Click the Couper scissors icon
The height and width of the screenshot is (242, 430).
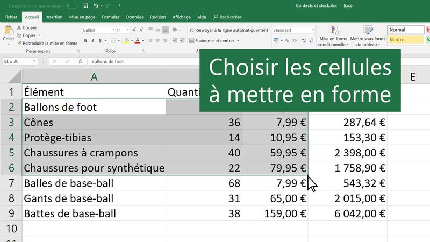pos(19,27)
